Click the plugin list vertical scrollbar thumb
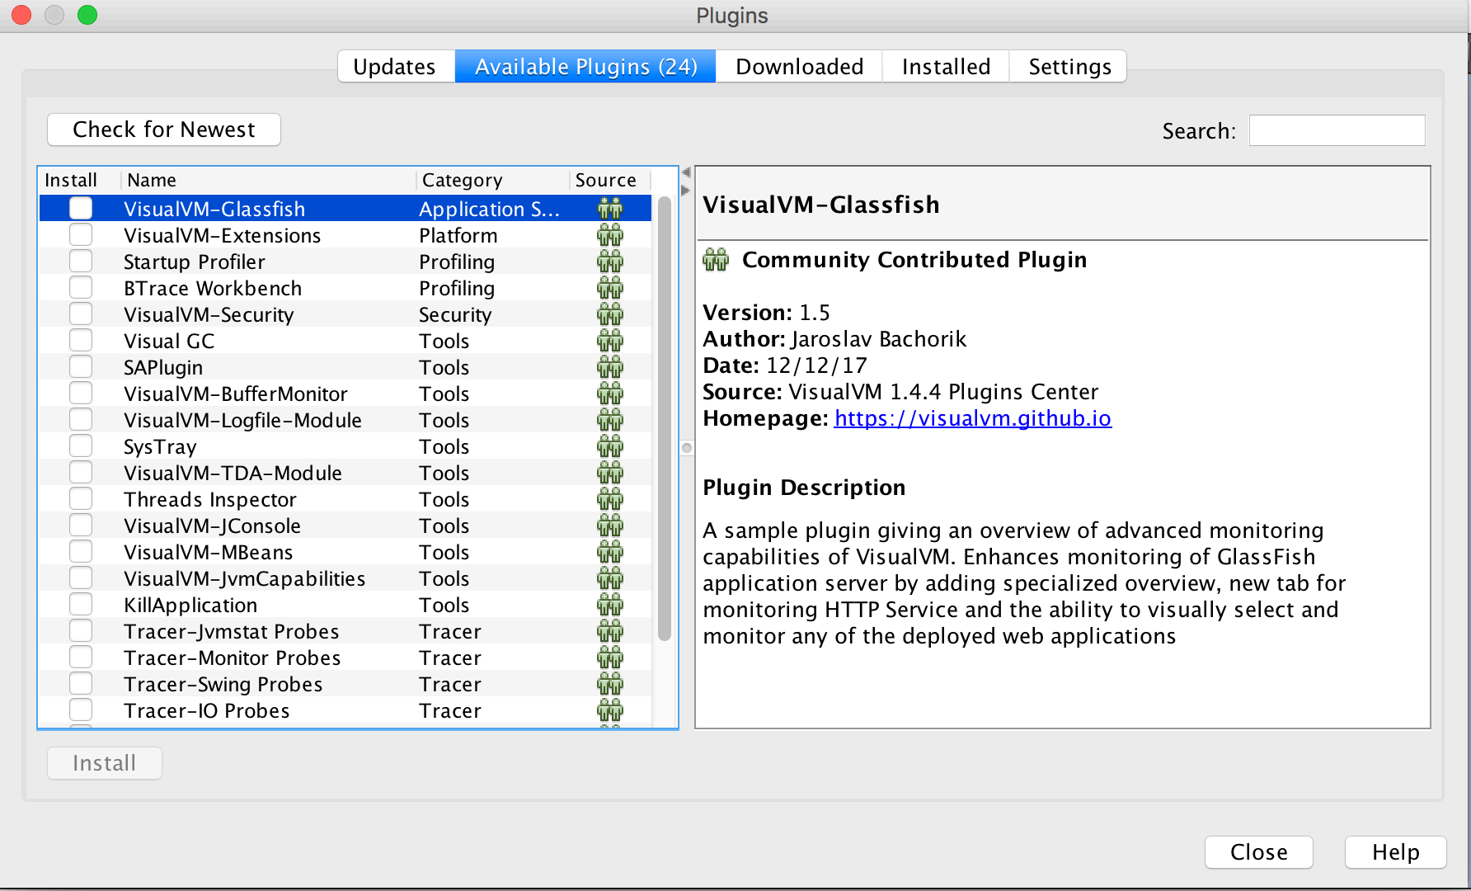Screen dimensions: 1471x891 tap(665, 418)
